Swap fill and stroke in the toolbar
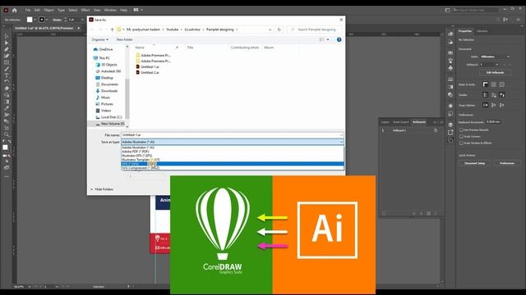This screenshot has height=295, width=526. pos(9,142)
